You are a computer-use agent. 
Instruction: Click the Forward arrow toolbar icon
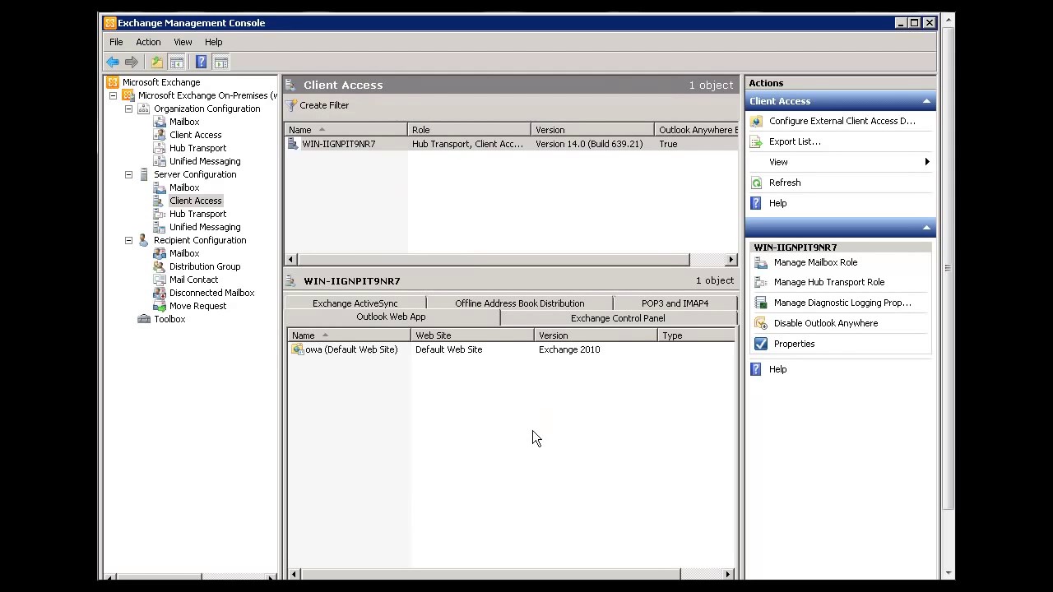pos(132,62)
